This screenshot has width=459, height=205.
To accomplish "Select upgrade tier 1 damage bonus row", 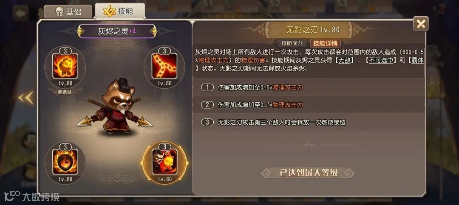I will tap(309, 87).
